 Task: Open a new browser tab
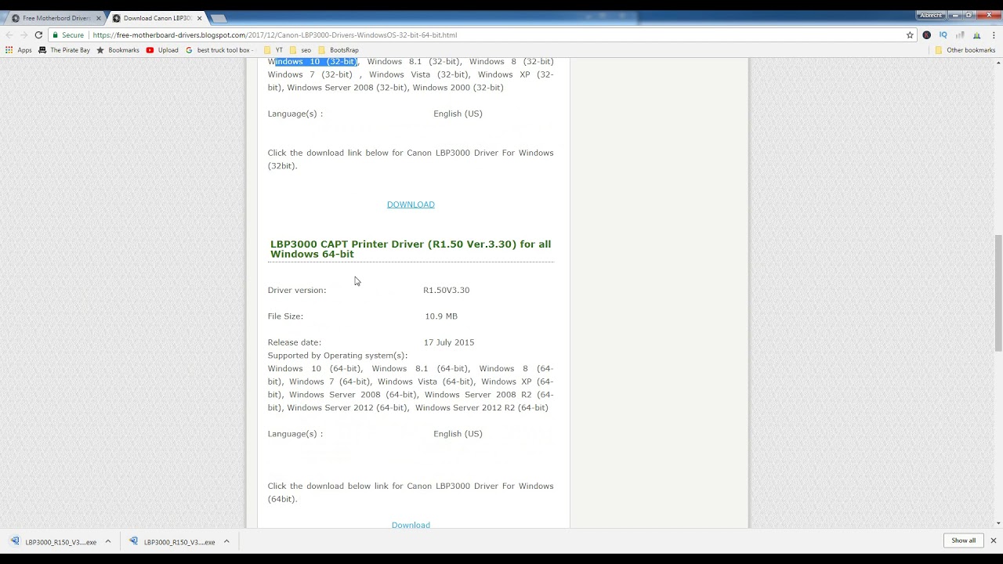pyautogui.click(x=219, y=18)
